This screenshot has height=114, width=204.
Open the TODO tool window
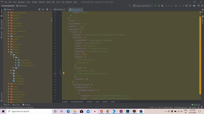(x=16, y=105)
